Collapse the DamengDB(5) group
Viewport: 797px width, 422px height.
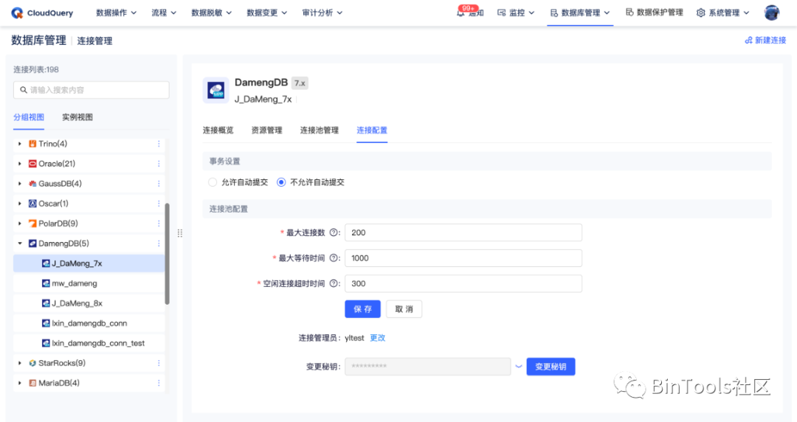(20, 243)
